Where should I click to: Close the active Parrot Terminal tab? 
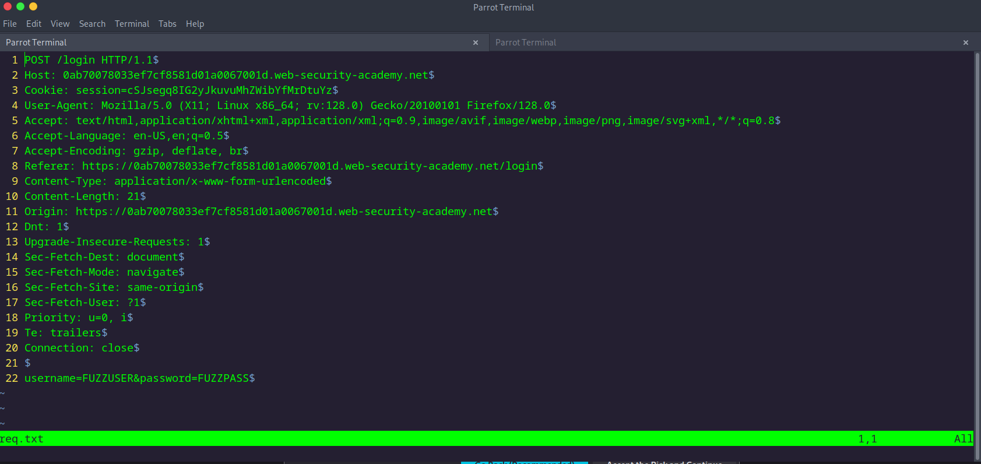[476, 43]
